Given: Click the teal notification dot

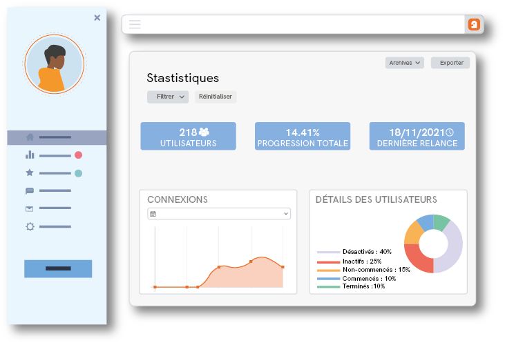Looking at the screenshot, I should [x=78, y=173].
